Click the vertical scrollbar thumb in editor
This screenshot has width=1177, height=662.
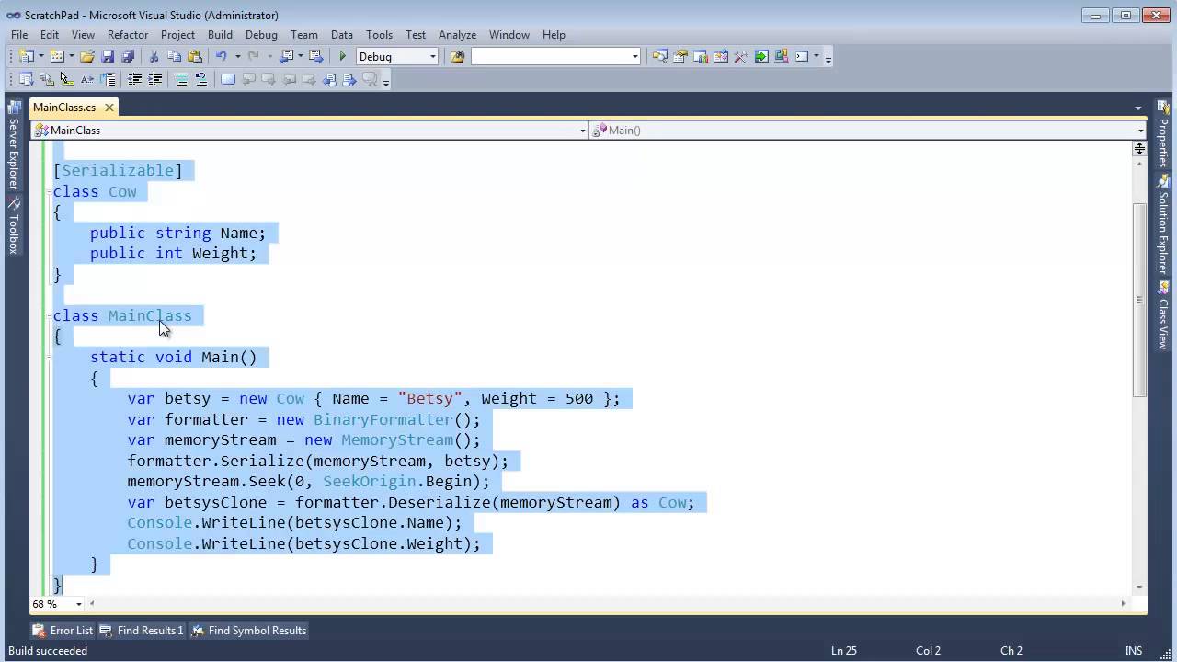[1139, 300]
